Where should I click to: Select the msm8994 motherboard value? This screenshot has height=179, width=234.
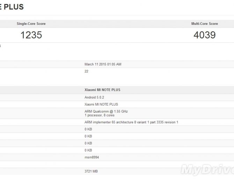point(92,157)
